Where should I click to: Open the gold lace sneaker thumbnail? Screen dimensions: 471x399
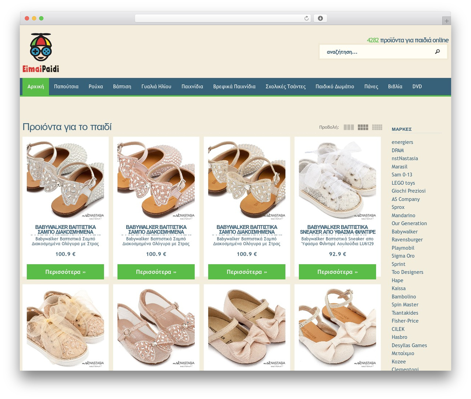tap(65, 327)
